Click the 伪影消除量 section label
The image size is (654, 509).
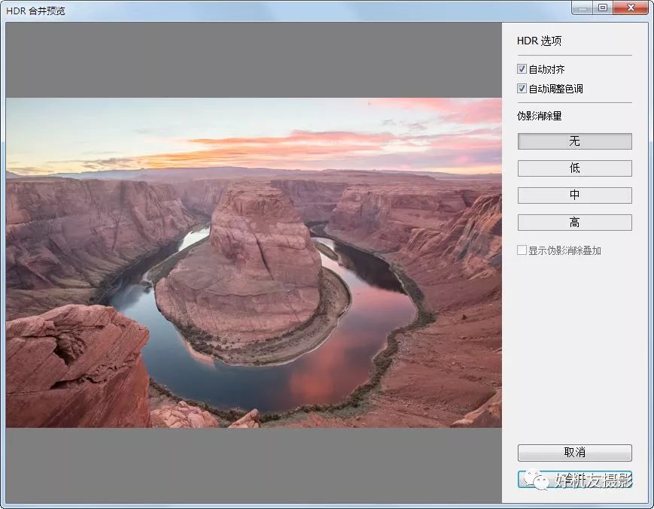pos(539,116)
